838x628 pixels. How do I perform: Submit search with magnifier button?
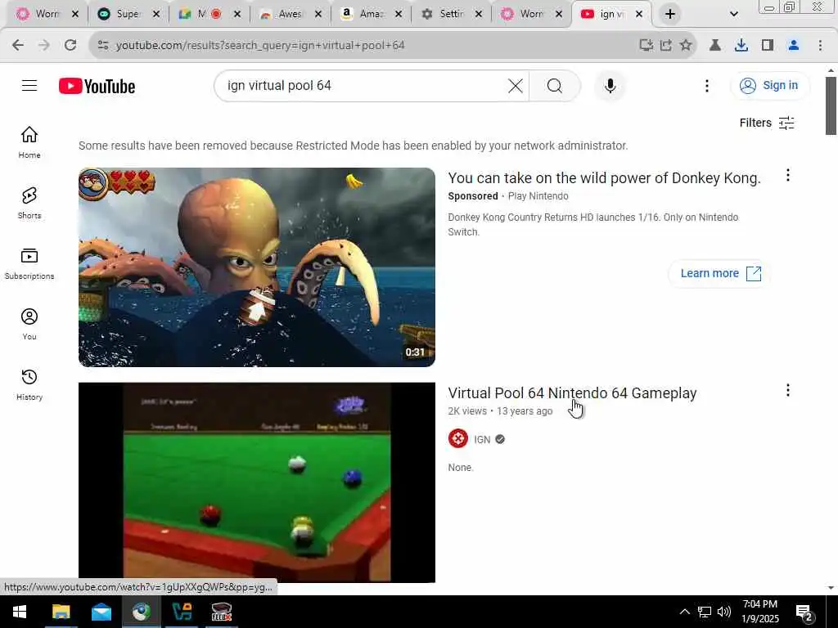(555, 85)
